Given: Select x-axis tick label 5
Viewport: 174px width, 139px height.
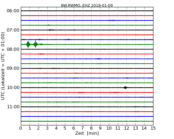Looking at the screenshot, I should pos(65,128).
